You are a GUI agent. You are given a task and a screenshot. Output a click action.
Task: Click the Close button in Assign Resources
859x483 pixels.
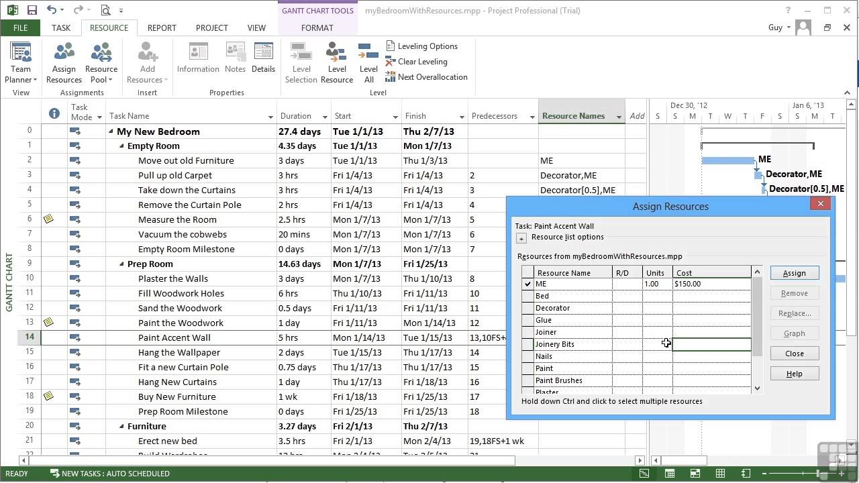point(795,354)
